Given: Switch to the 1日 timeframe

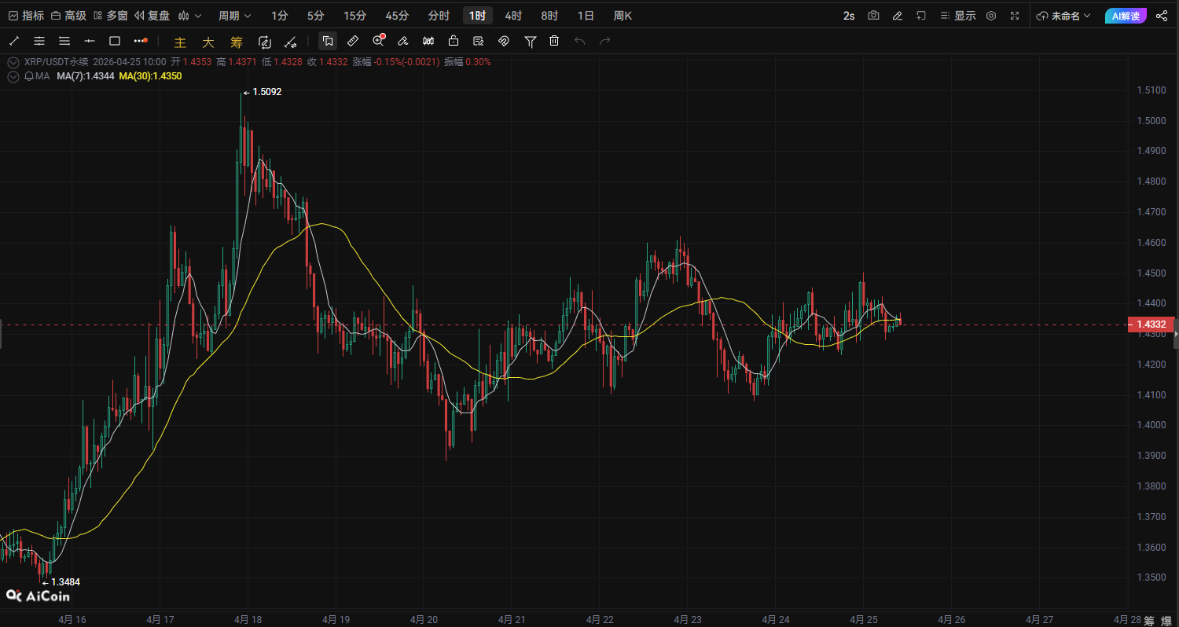Looking at the screenshot, I should pos(586,16).
